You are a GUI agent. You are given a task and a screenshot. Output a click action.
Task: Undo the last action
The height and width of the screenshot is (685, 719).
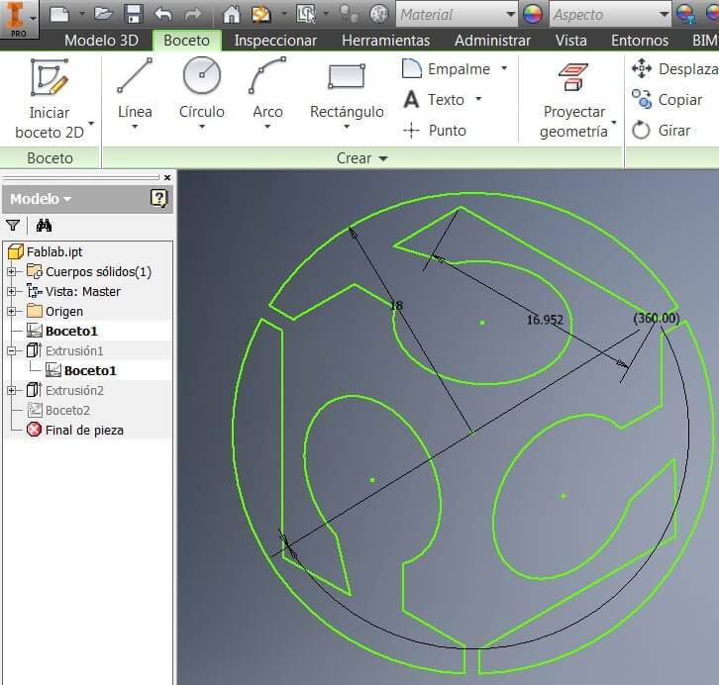coord(163,14)
